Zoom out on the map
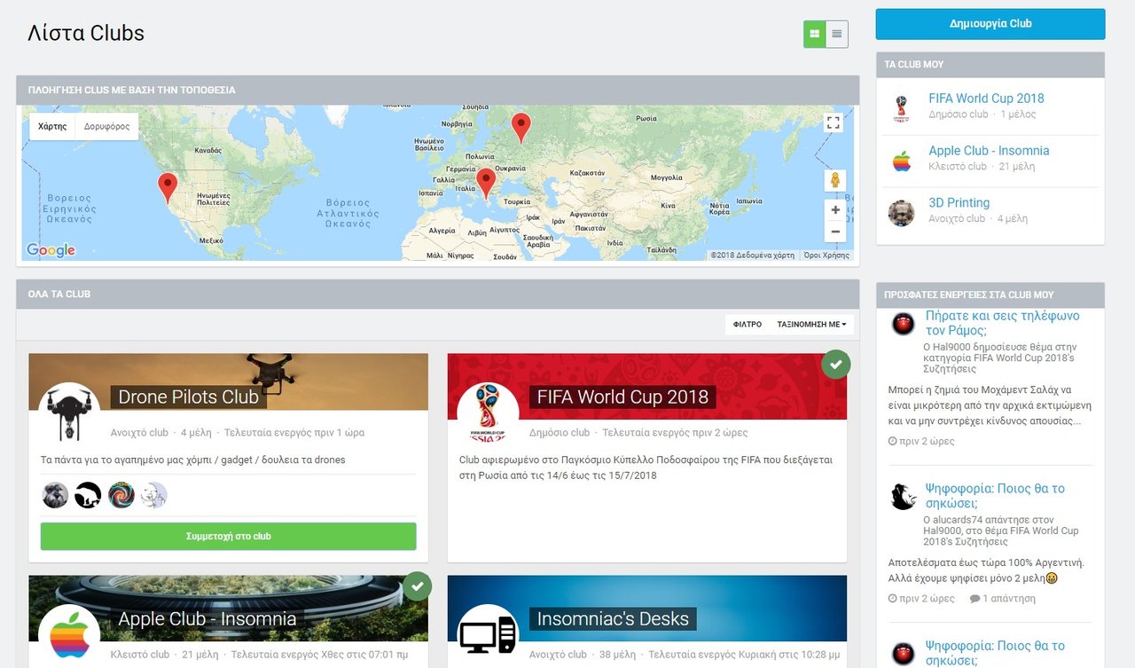The image size is (1135, 668). 834,232
